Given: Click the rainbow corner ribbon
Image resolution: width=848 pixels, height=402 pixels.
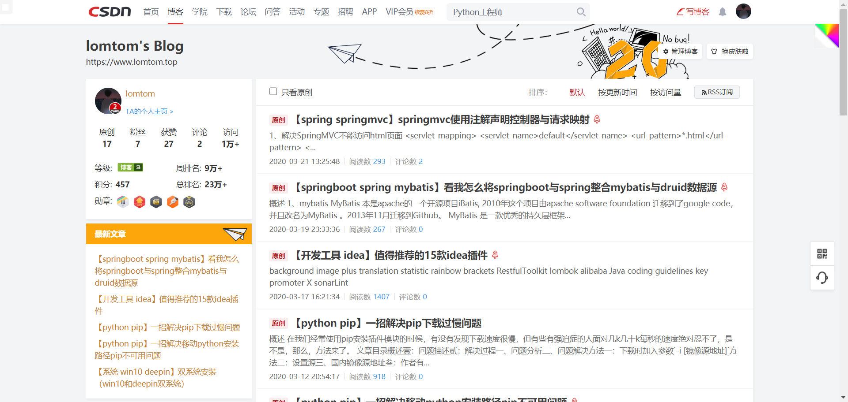Looking at the screenshot, I should [827, 35].
